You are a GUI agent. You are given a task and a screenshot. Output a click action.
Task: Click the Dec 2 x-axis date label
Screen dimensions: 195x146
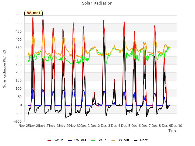click(x=95, y=126)
